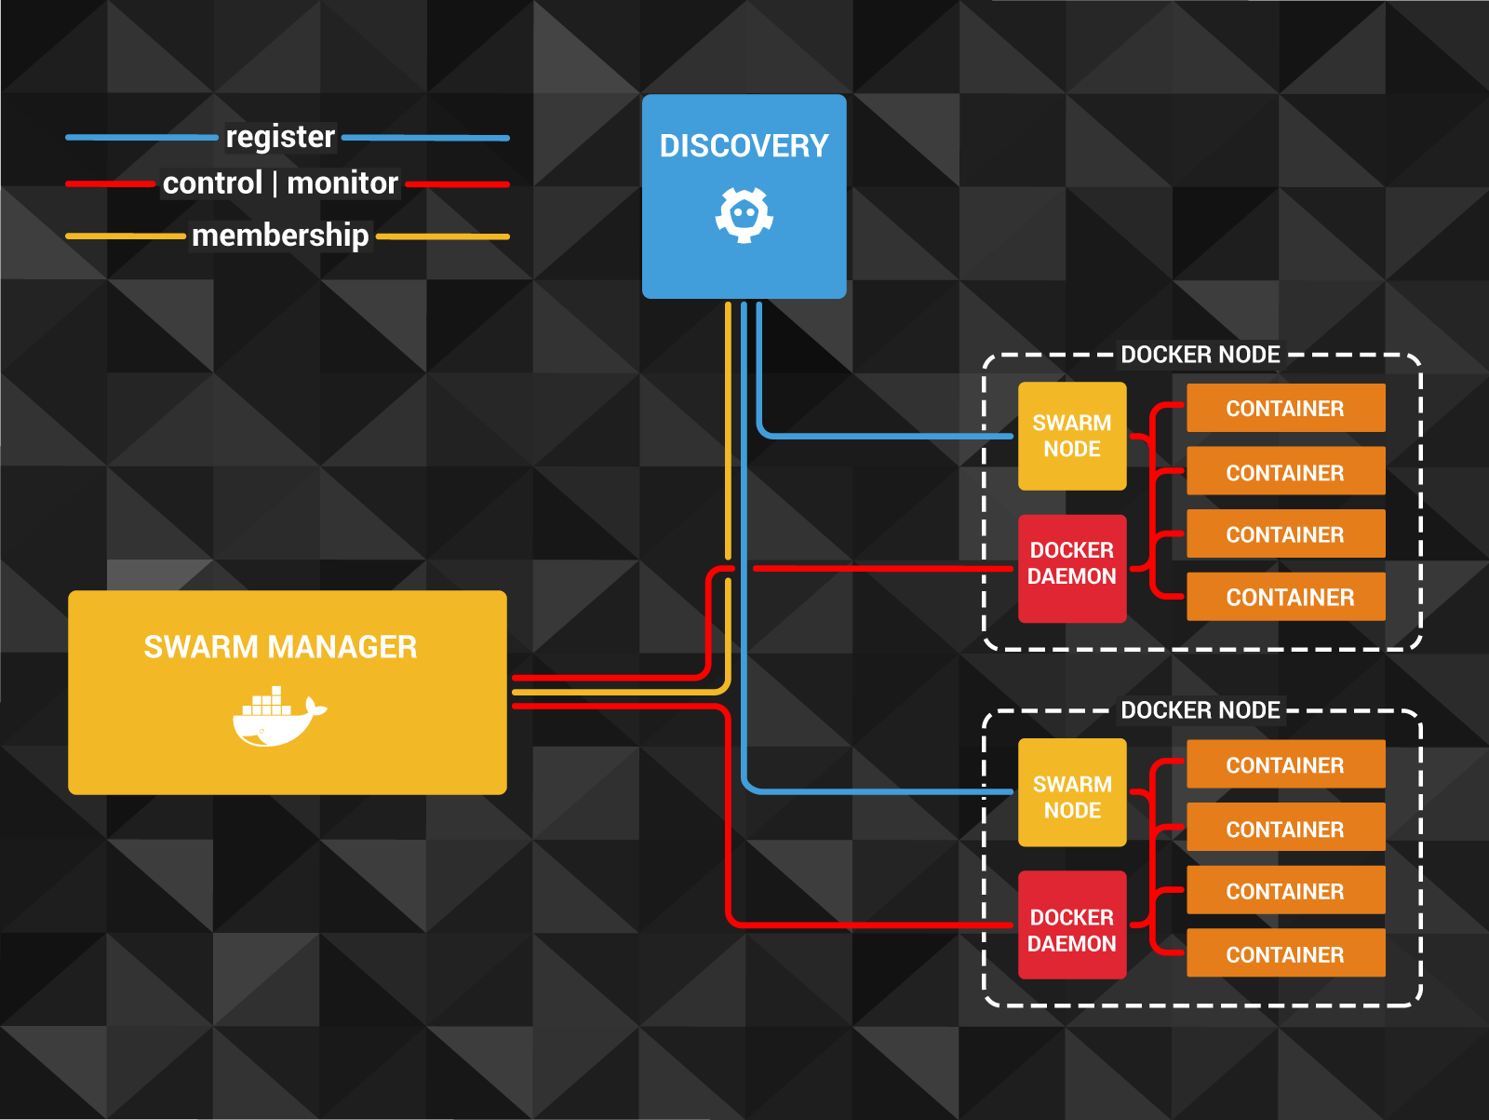The image size is (1489, 1120).
Task: Click first Container in lower Docker Node
Action: click(1285, 764)
